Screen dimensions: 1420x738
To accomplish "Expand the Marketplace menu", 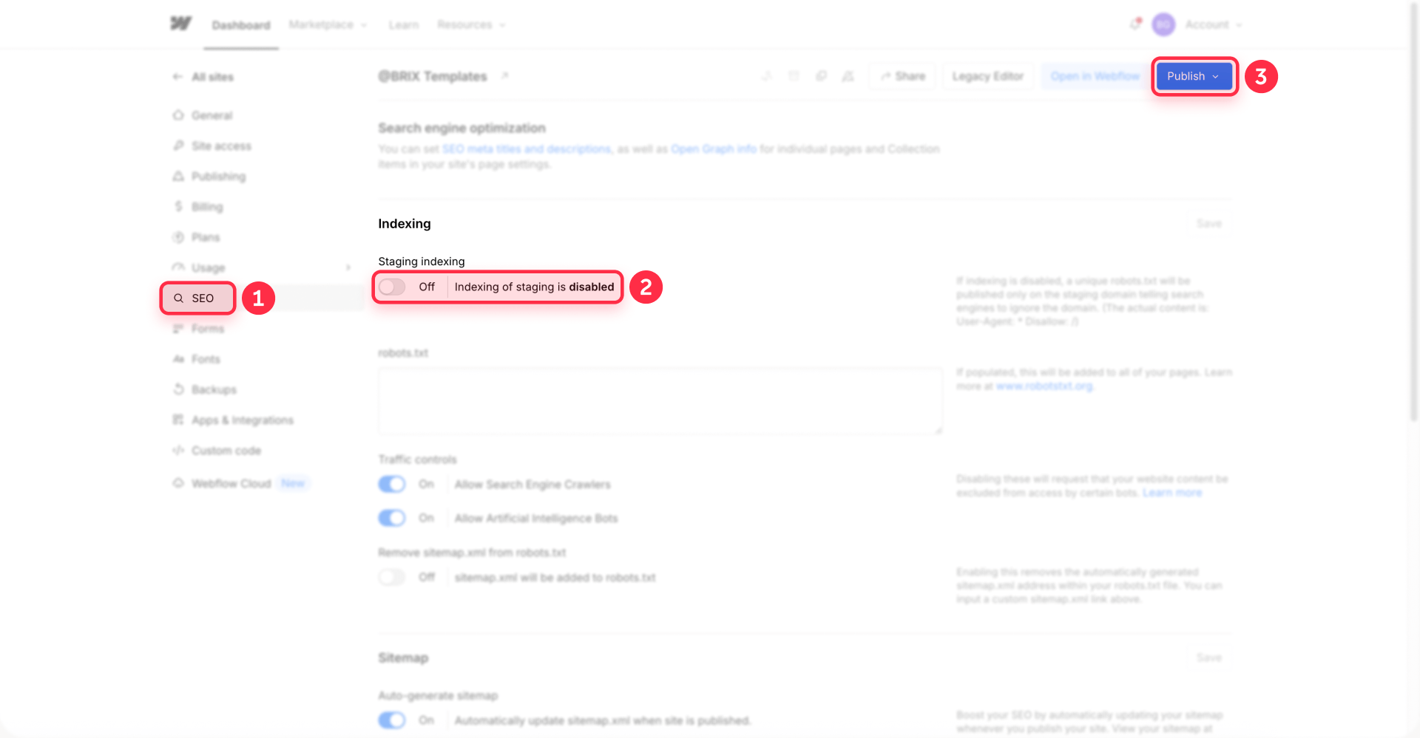I will [x=328, y=24].
